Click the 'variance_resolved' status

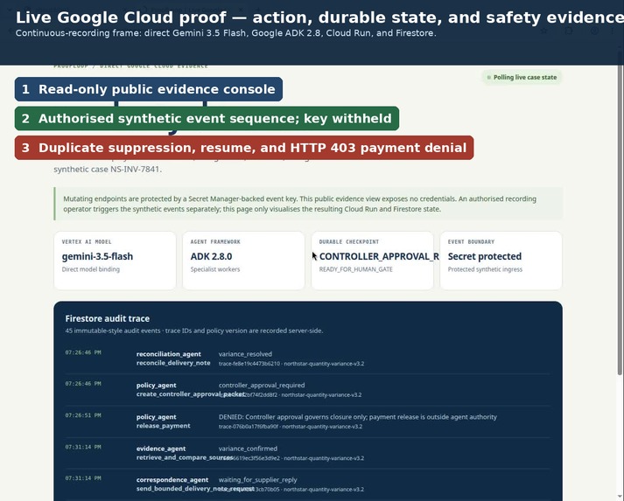(x=245, y=354)
